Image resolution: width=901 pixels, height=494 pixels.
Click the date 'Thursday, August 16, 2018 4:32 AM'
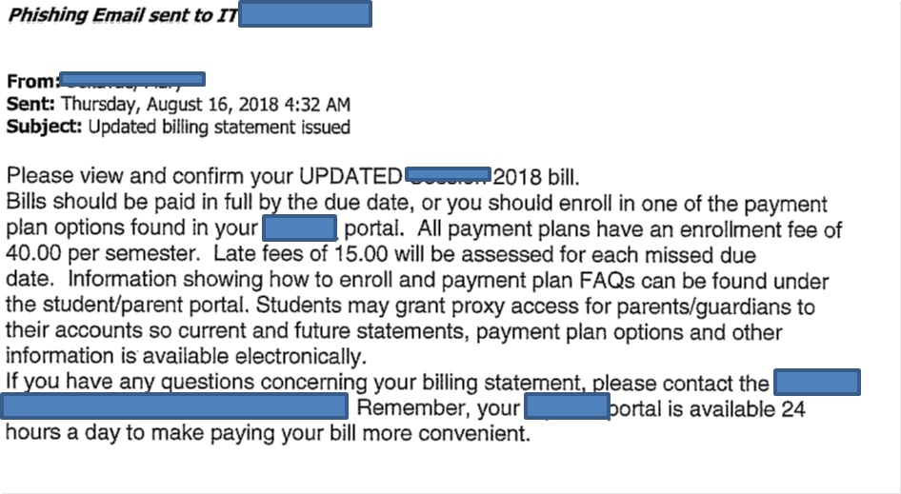[206, 105]
